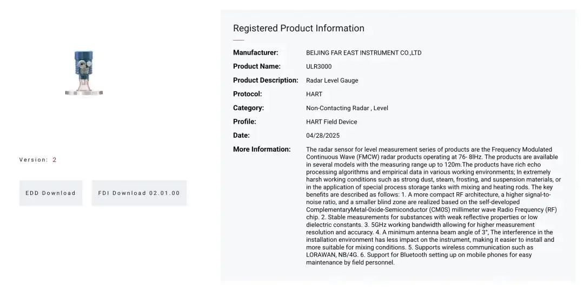Click BEIJING FAR EAST INSTRUMENT CO.,LTD text
The width and height of the screenshot is (584, 291).
pos(363,53)
